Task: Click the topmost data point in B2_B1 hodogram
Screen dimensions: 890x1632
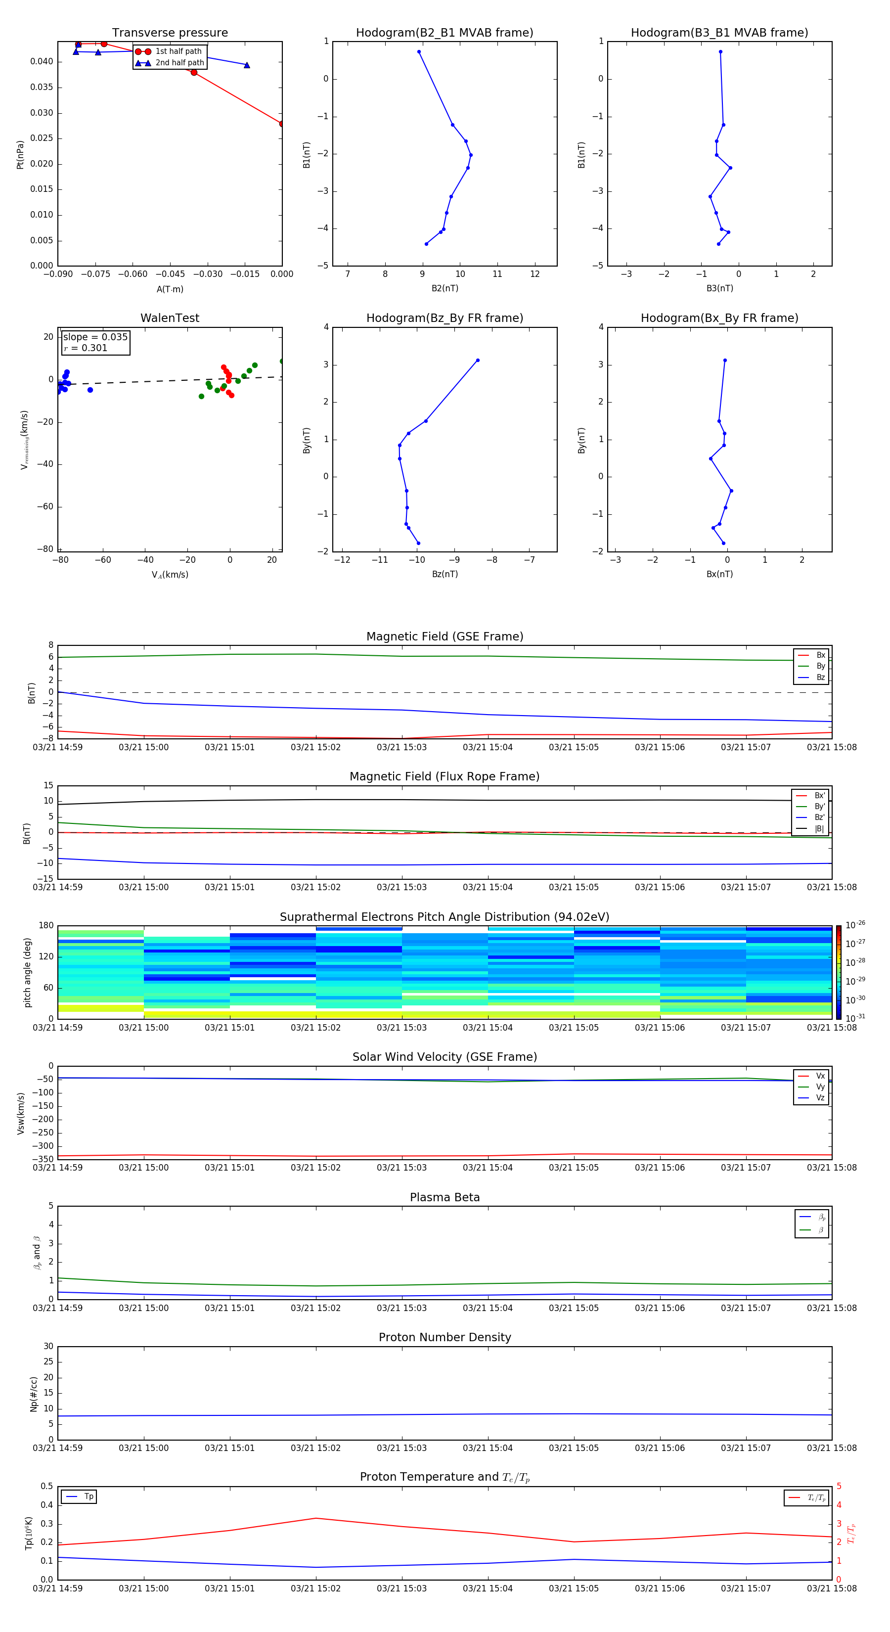Action: 419,52
